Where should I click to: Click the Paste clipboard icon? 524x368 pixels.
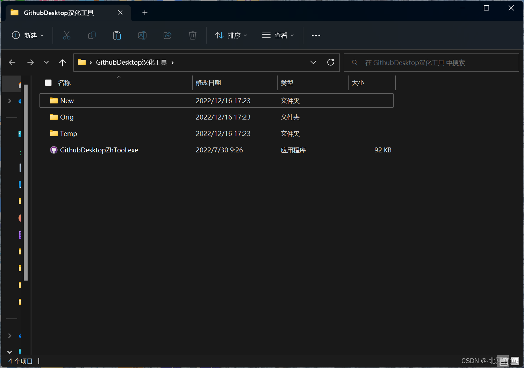tap(117, 35)
